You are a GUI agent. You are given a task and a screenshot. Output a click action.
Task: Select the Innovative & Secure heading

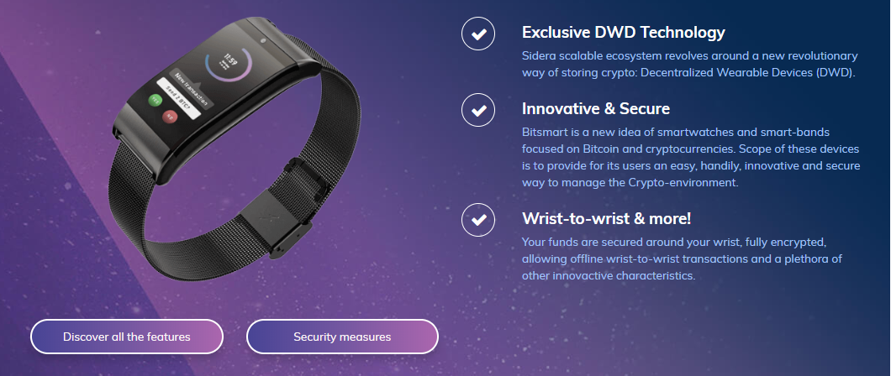pyautogui.click(x=595, y=108)
